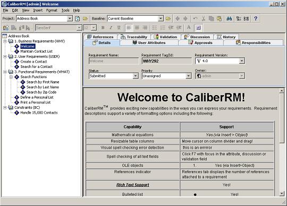
Task: Select Maintain Contact List in the tree
Action: [x=37, y=51]
